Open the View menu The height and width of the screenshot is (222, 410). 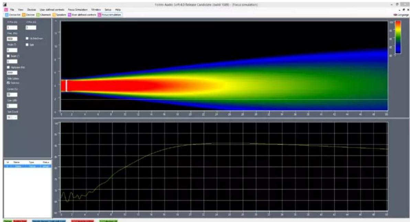tap(20, 10)
